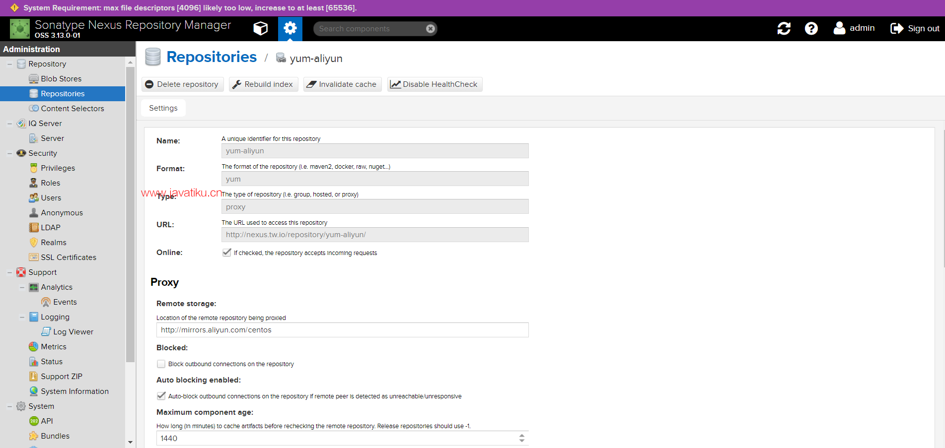
Task: Collapse the IQ Server tree node
Action: click(9, 124)
